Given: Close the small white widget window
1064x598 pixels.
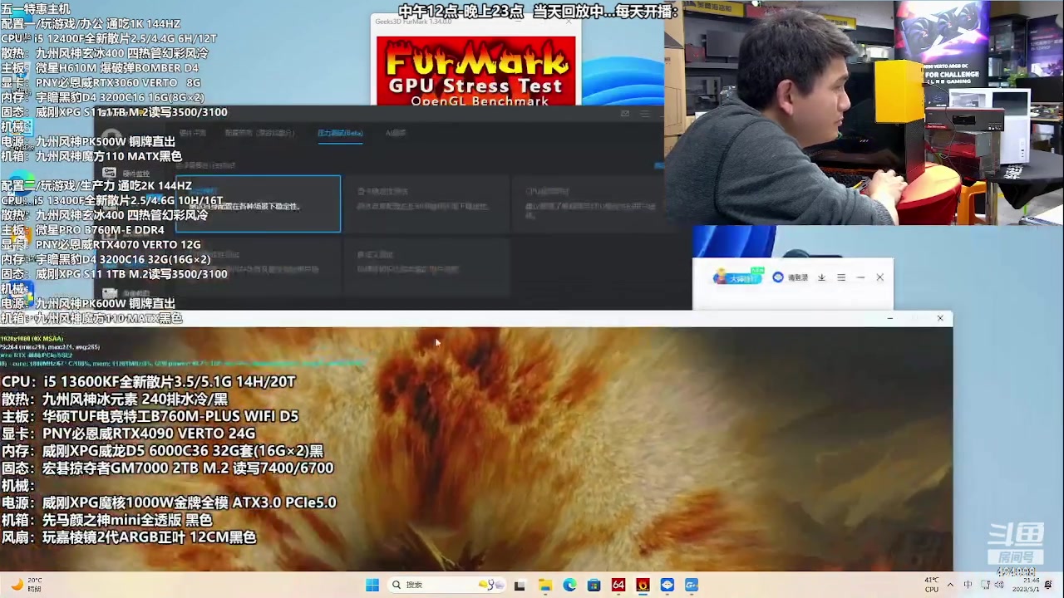Looking at the screenshot, I should coord(879,277).
